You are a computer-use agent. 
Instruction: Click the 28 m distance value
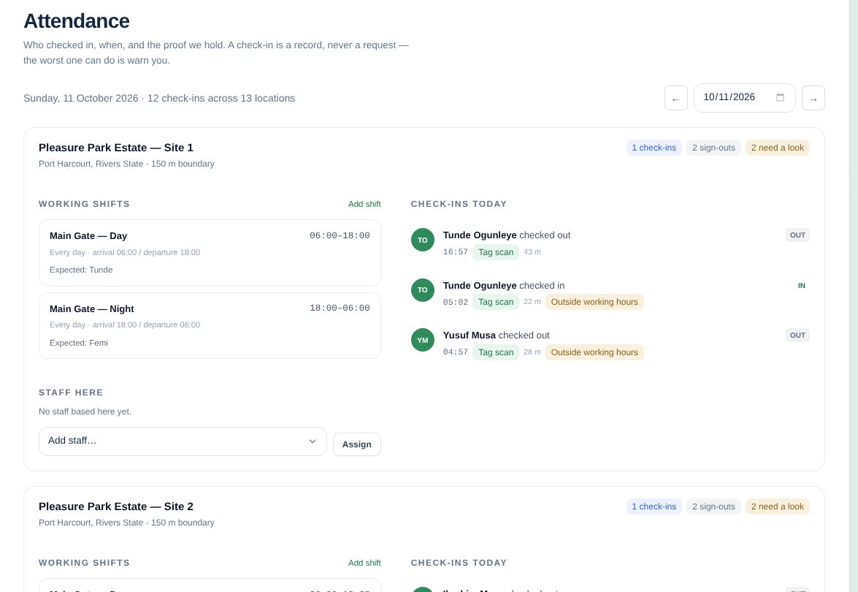point(532,352)
